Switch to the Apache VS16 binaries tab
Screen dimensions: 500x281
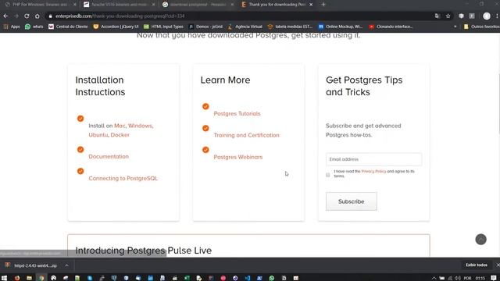pyautogui.click(x=119, y=5)
